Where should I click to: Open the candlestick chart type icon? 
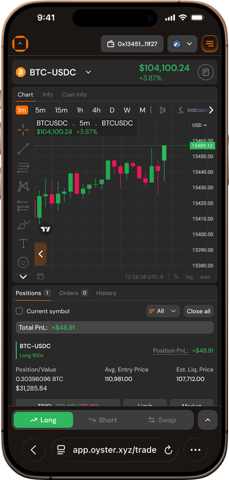[163, 110]
